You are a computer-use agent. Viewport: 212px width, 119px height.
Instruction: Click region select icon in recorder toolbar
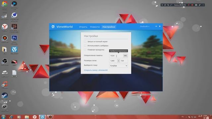tap(171, 5)
